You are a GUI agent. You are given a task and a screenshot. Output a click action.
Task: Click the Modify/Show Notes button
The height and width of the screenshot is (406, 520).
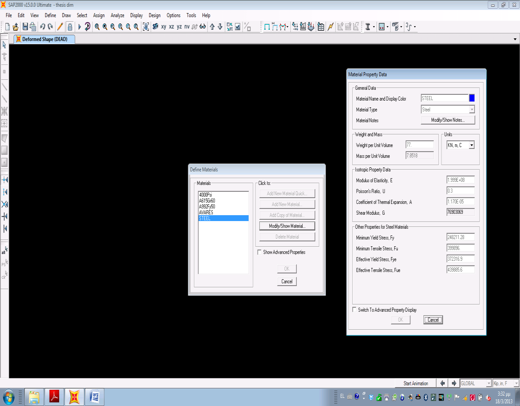coord(448,120)
